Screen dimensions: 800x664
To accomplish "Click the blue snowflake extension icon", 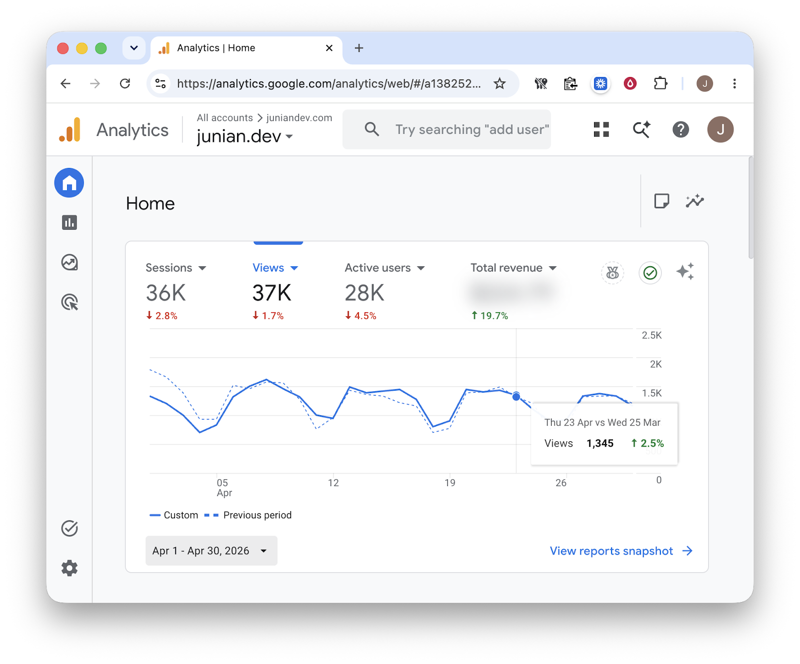I will point(600,83).
